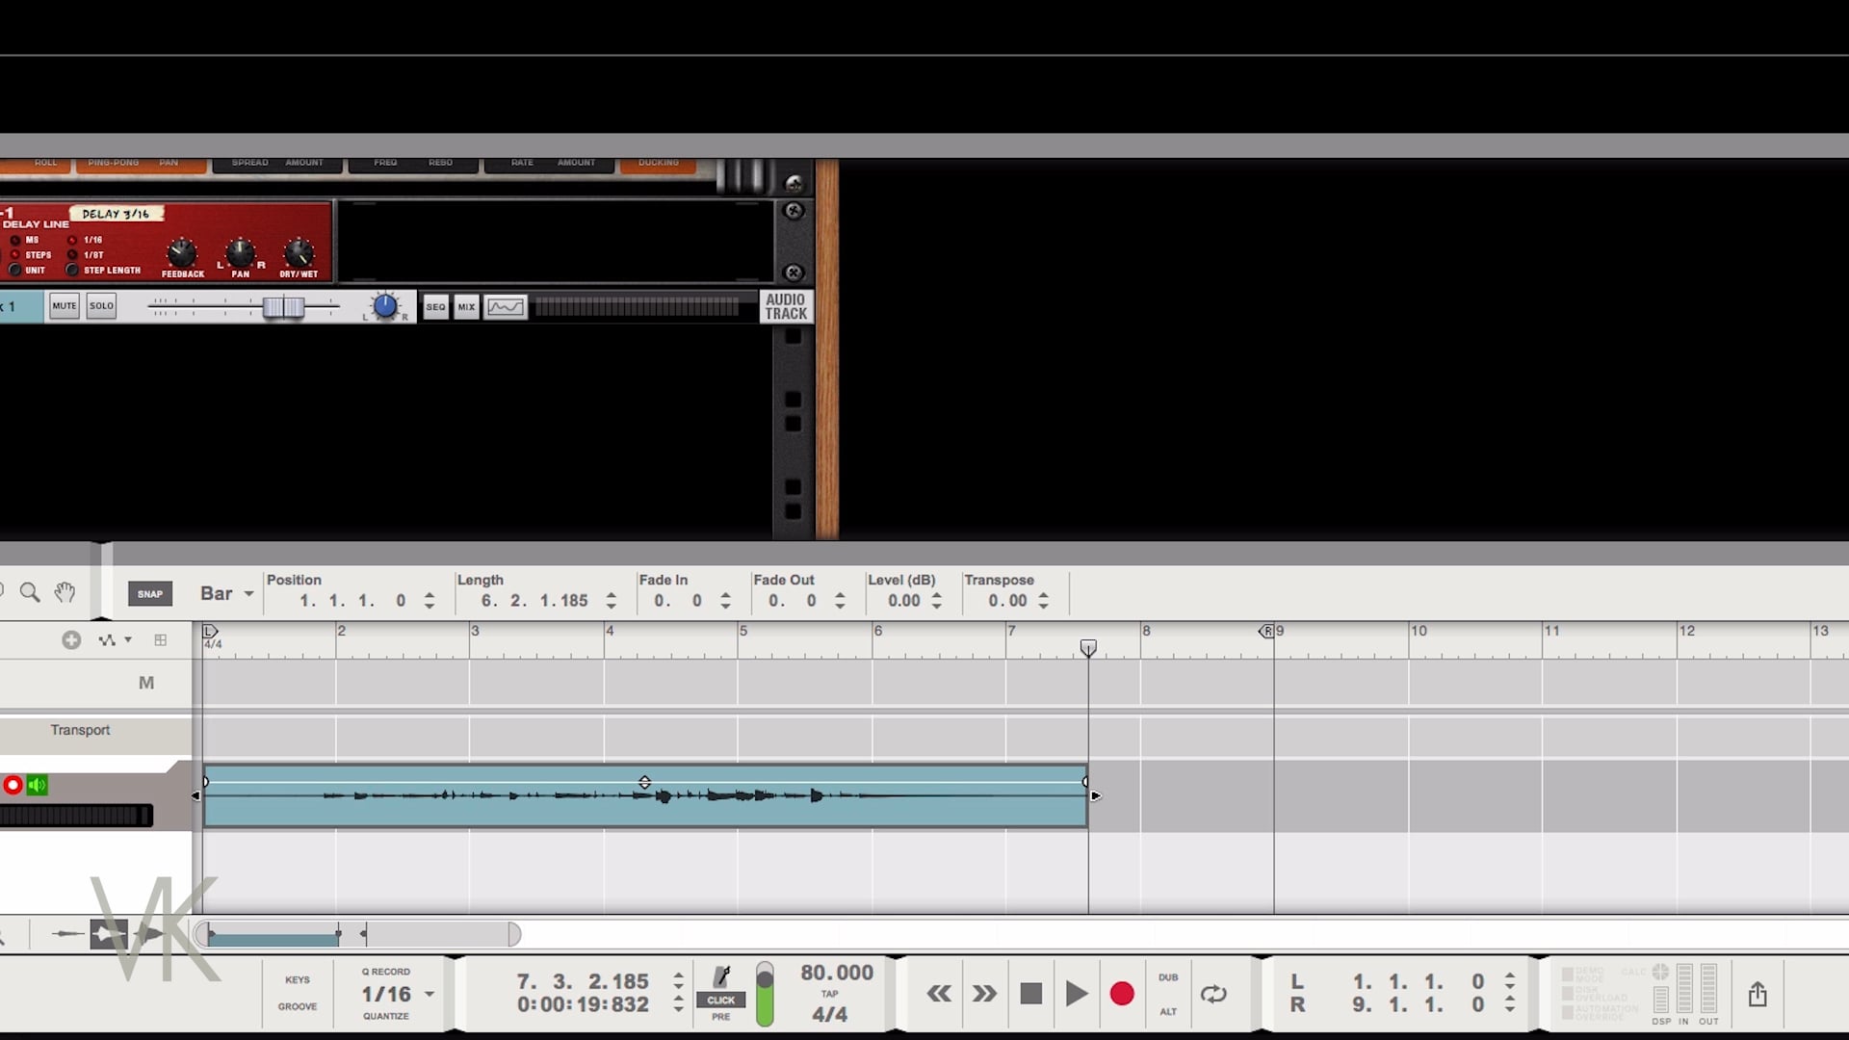Select the magnifying glass zoom tool
The height and width of the screenshot is (1040, 1849).
[30, 592]
